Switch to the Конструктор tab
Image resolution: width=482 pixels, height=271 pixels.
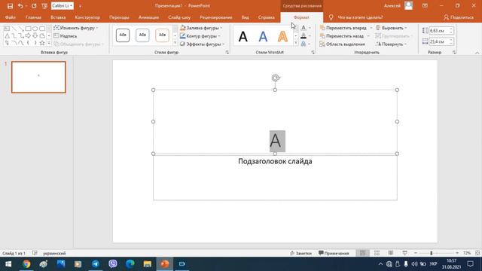[x=87, y=17]
